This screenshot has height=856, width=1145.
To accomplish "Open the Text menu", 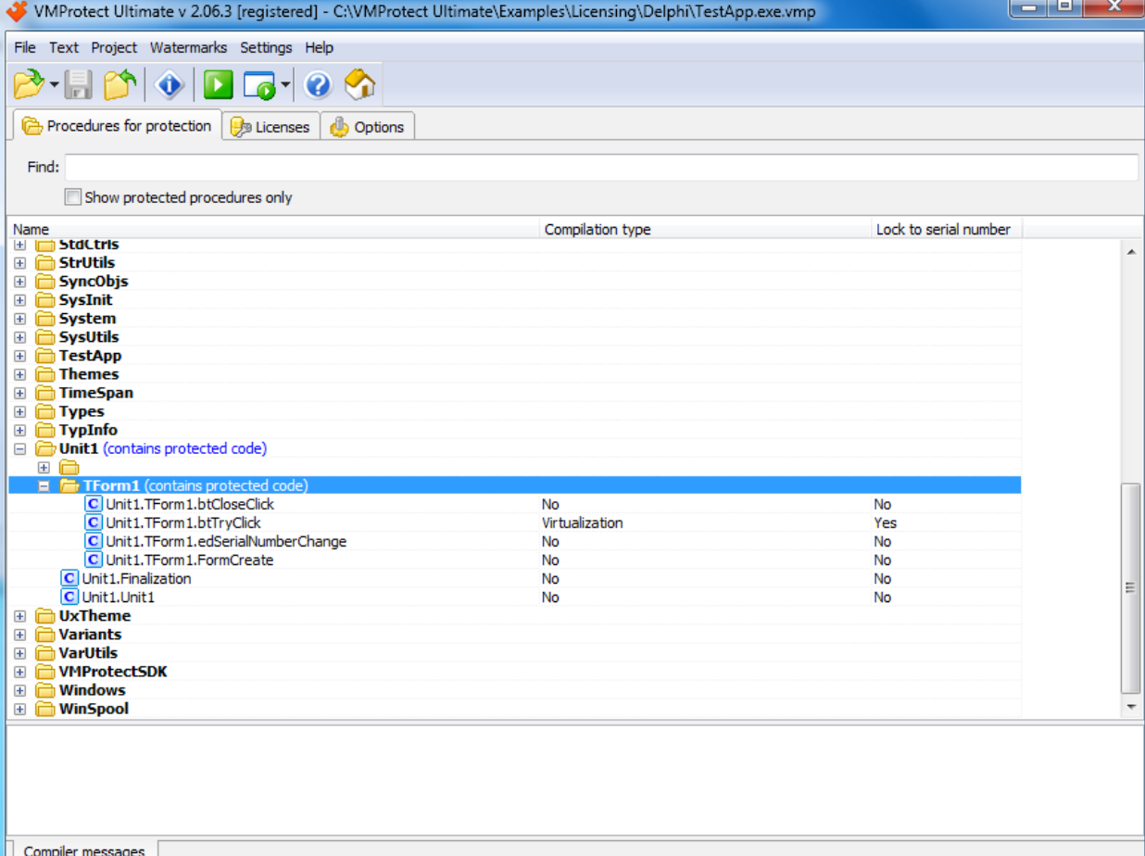I will coord(64,47).
